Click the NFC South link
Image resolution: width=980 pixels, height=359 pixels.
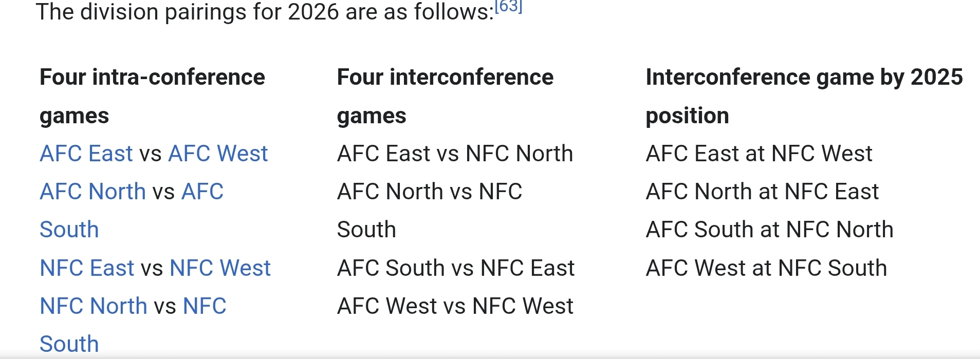(x=205, y=306)
